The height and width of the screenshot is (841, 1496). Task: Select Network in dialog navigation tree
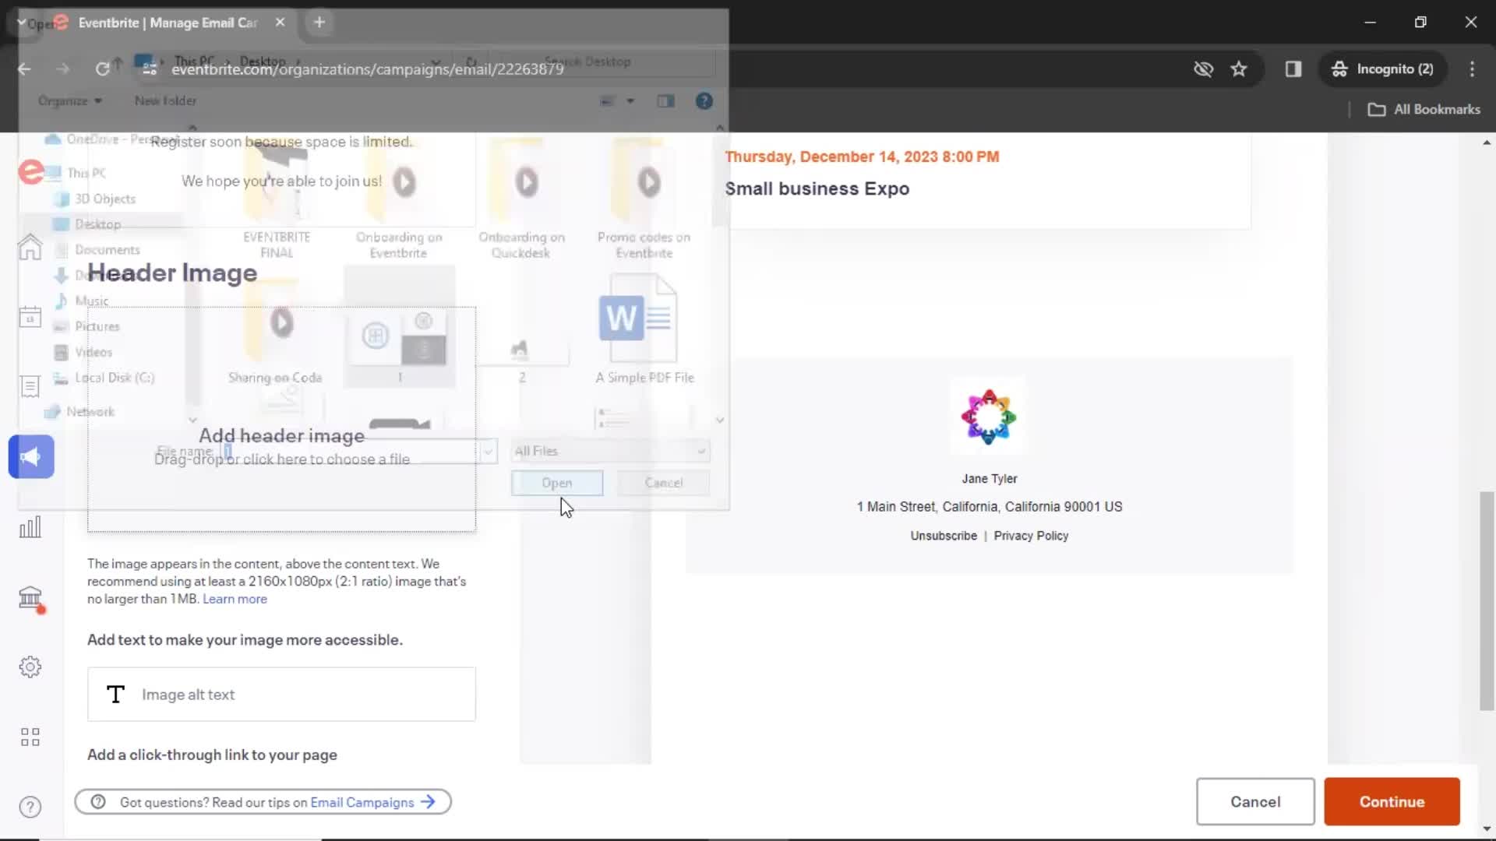point(80,411)
